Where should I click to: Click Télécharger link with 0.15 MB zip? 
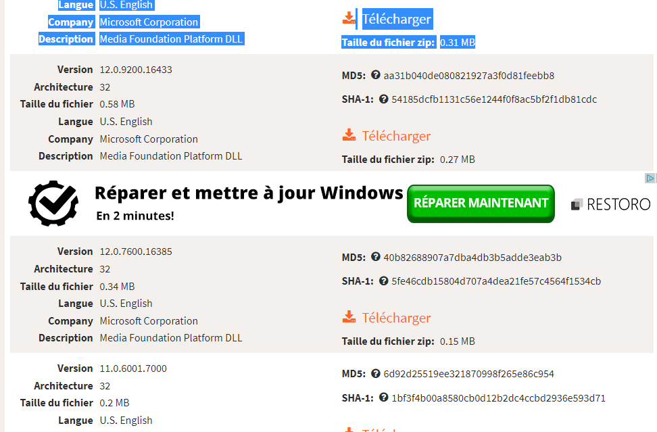pos(396,318)
